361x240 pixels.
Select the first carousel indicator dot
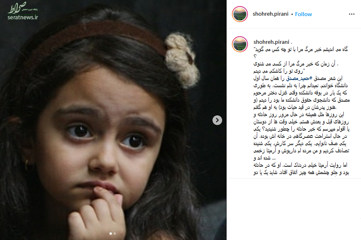point(111,234)
